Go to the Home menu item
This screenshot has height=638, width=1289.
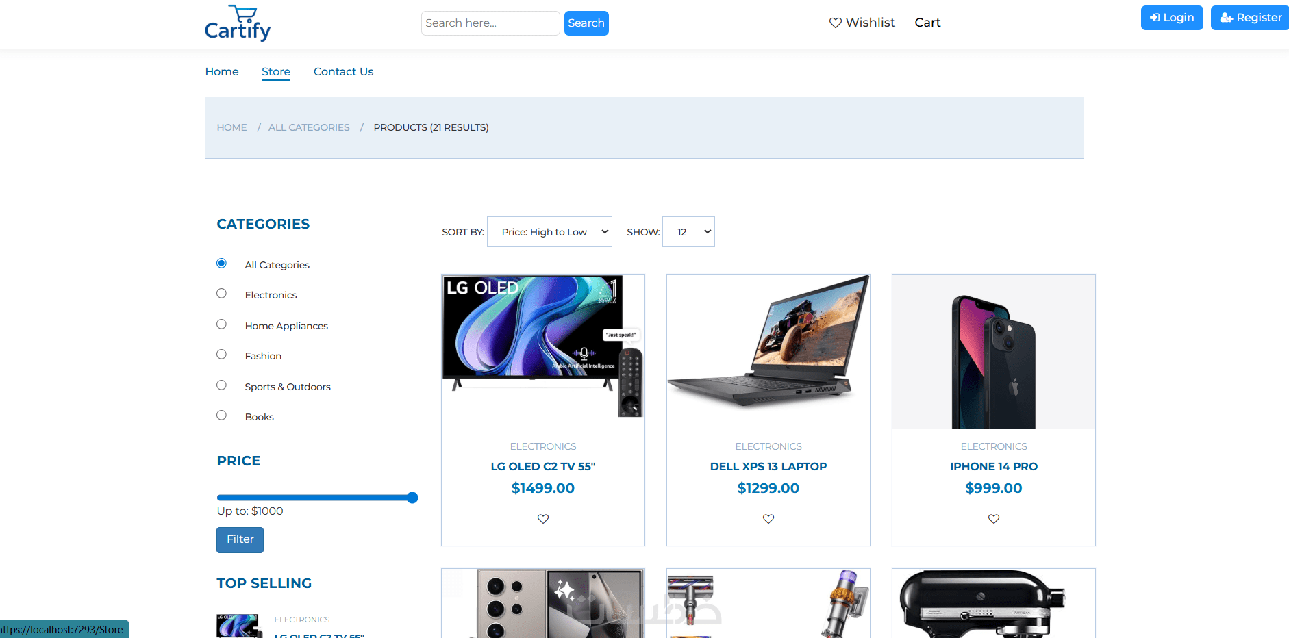pyautogui.click(x=222, y=71)
